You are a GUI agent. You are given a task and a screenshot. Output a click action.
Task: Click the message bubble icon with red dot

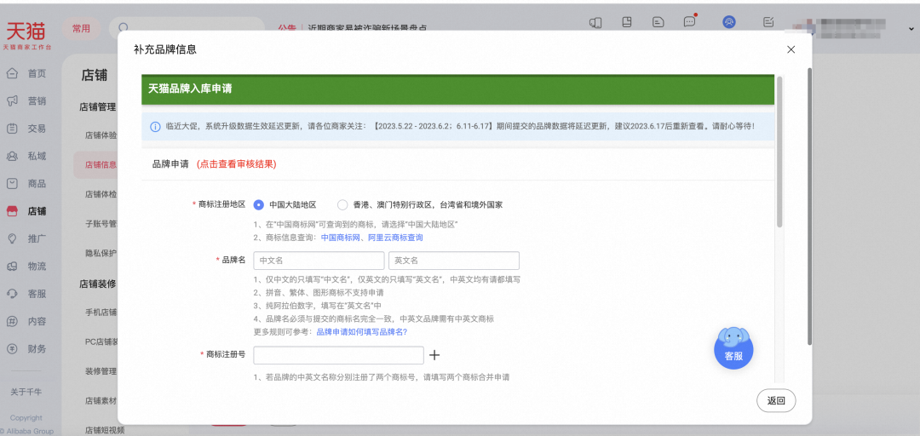pyautogui.click(x=689, y=22)
